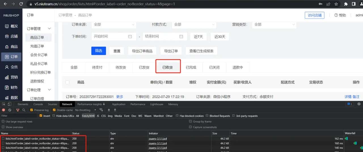363x152 pixels.
Task: Click the blue 筛选 button
Action: [x=98, y=51]
